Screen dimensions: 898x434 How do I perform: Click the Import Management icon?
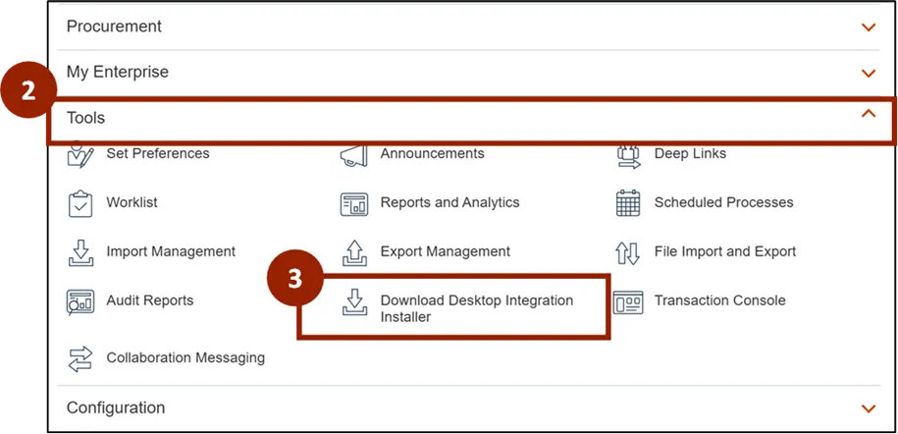tap(79, 252)
